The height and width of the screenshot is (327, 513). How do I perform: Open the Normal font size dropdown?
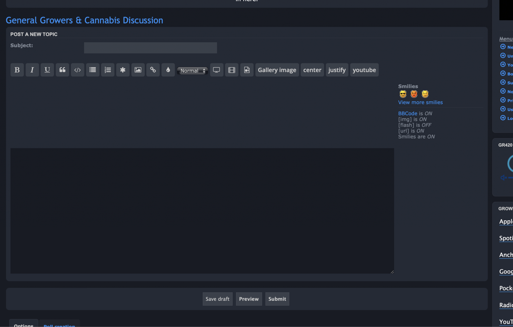[192, 71]
